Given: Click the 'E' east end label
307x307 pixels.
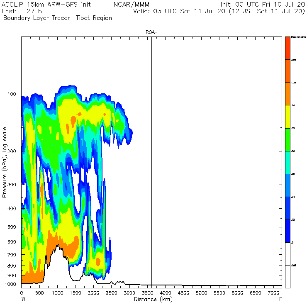Looking at the screenshot, I should pos(280,300).
